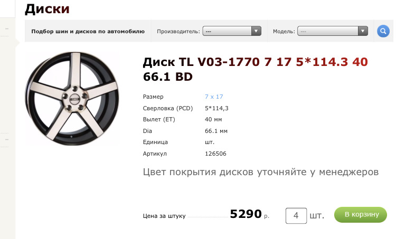Click Подбор шин и дисков по автомобилю label
Screen dimensions: 396x239
(x=88, y=31)
